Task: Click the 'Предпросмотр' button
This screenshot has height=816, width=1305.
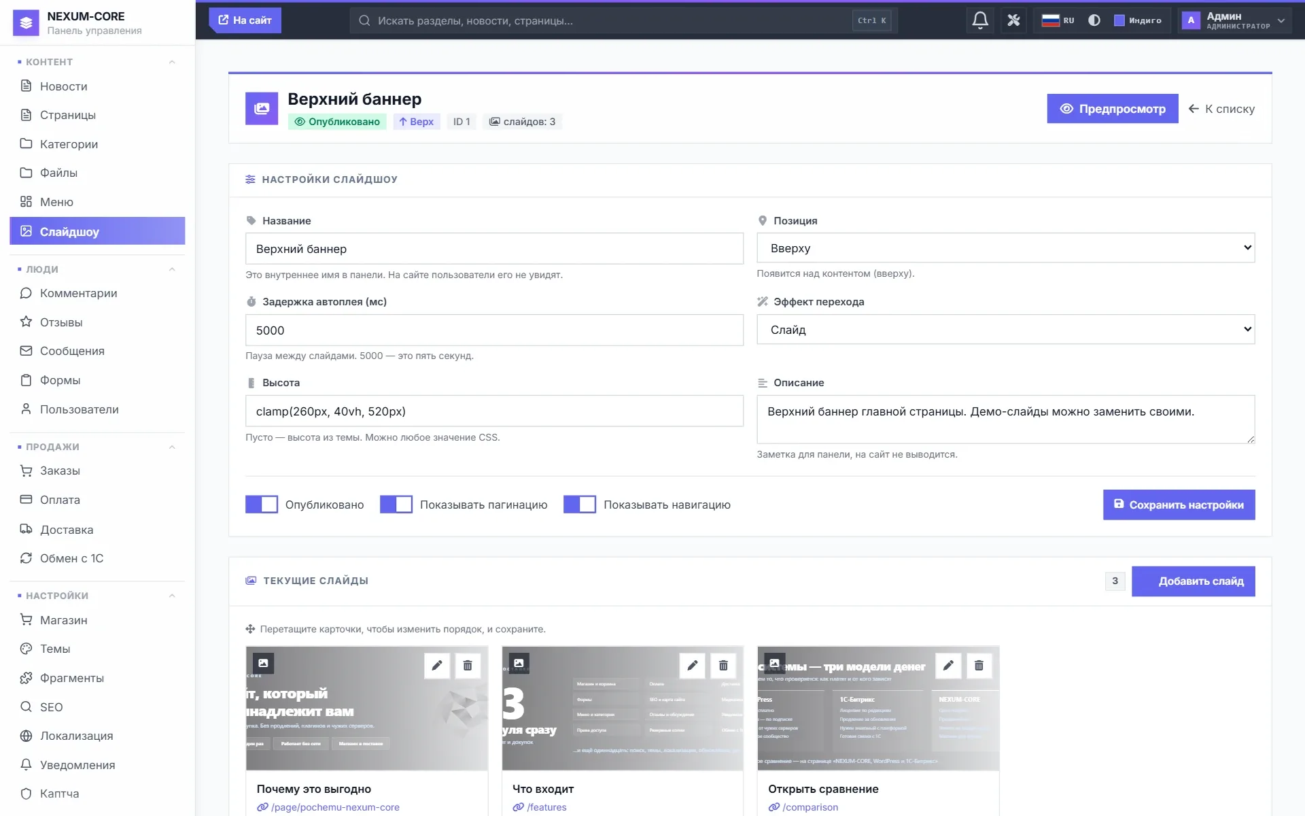Action: coord(1113,109)
